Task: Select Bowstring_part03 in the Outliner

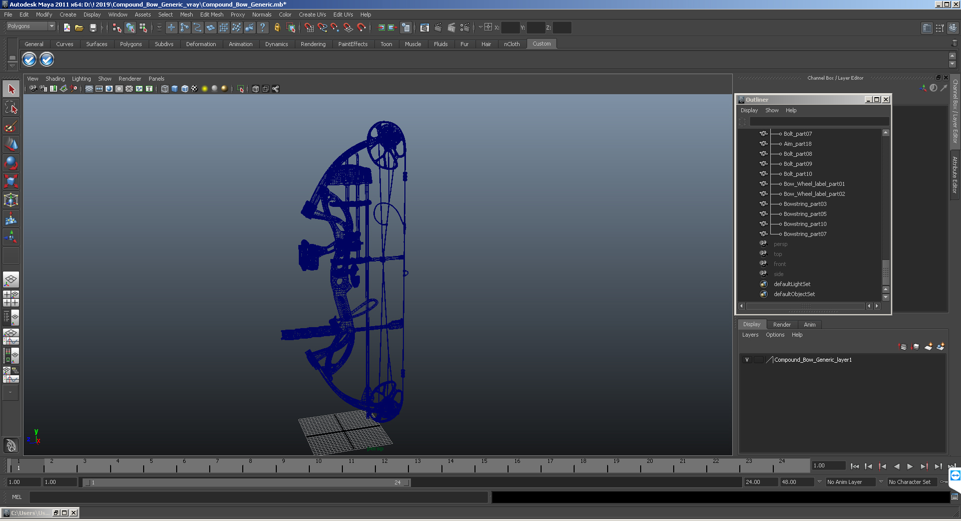Action: [805, 204]
